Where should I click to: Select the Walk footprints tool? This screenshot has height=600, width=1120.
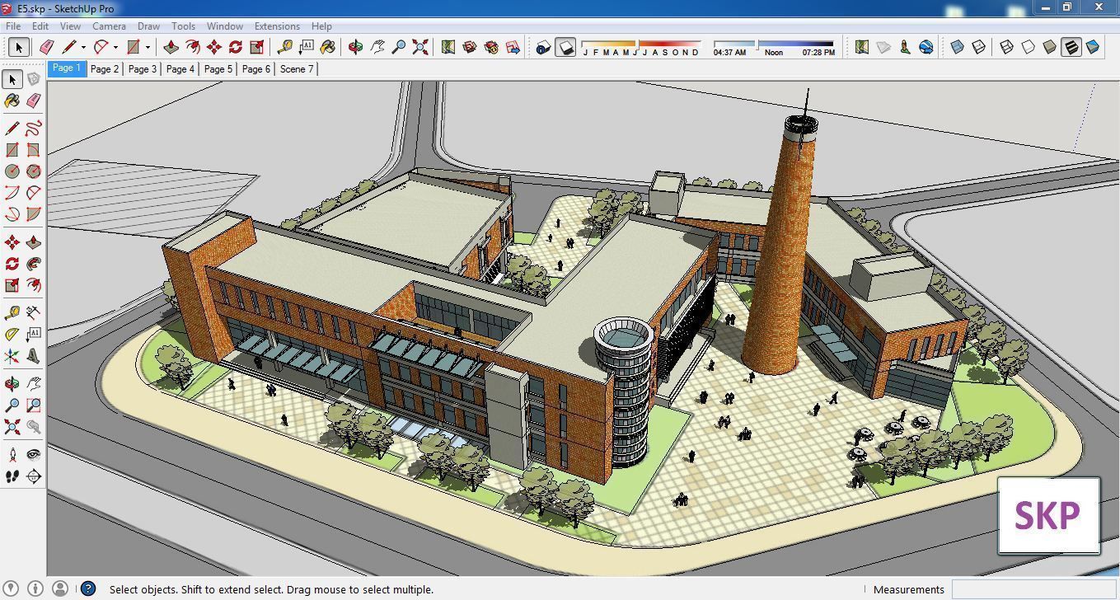pos(12,476)
